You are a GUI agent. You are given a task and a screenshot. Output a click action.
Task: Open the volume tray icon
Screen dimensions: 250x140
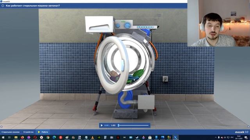pyautogui.click(x=225, y=137)
